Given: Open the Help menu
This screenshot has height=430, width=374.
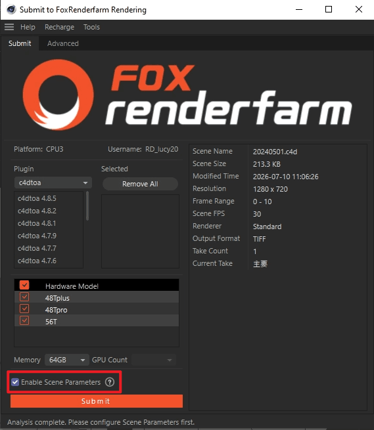Looking at the screenshot, I should click(x=28, y=27).
